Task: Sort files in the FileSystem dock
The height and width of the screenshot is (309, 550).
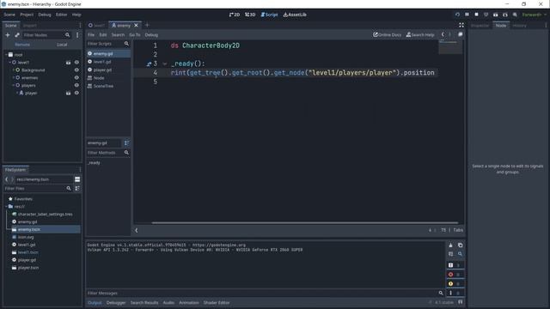Action: click(77, 189)
